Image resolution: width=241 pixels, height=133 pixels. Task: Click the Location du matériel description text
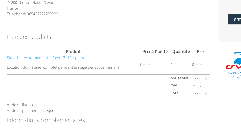point(63,67)
